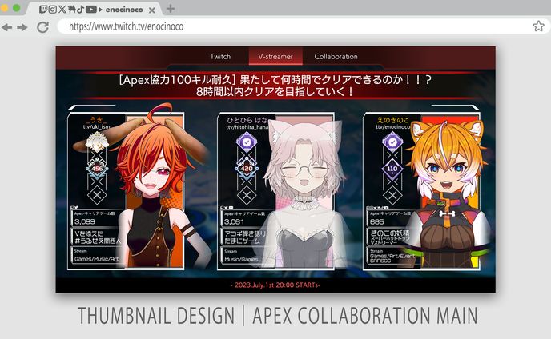
Task: Click Music/Games stream text
Action: (x=241, y=260)
